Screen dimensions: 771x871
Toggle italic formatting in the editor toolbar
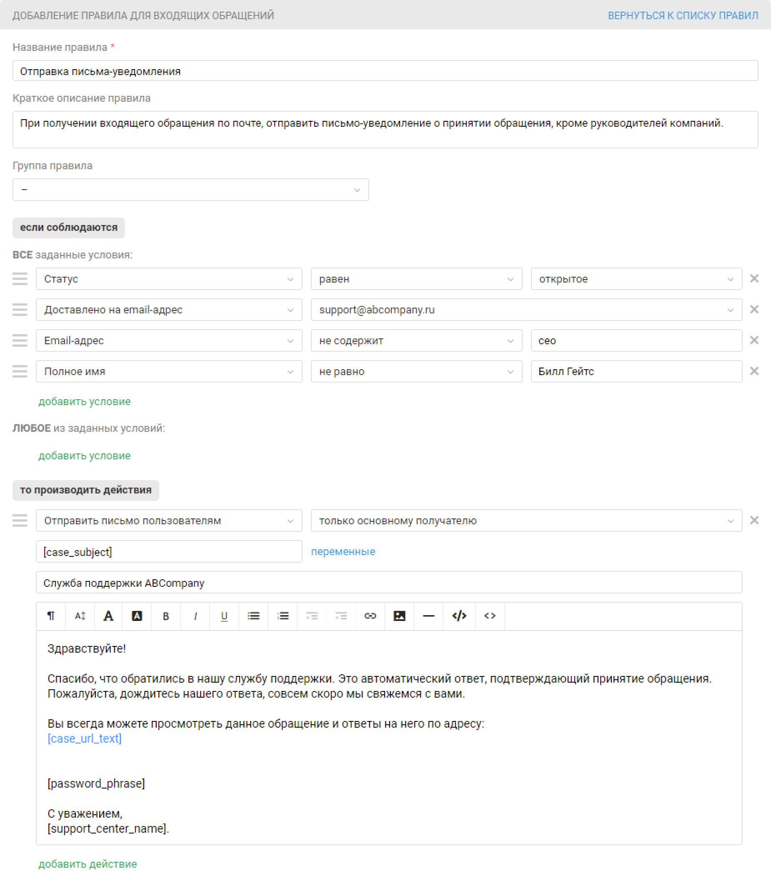click(x=195, y=616)
